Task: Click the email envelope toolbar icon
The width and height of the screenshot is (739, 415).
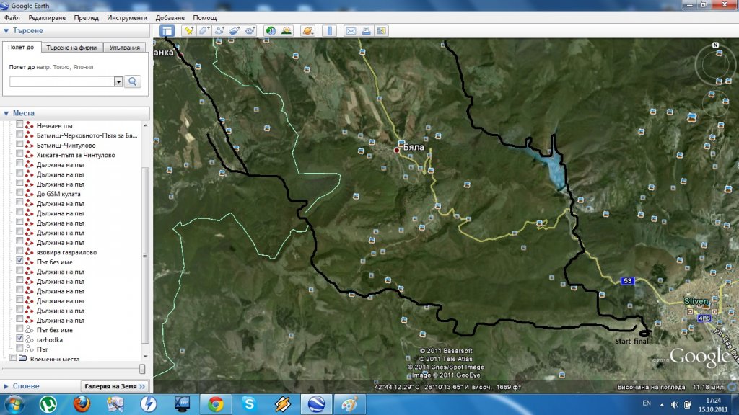Action: click(351, 31)
